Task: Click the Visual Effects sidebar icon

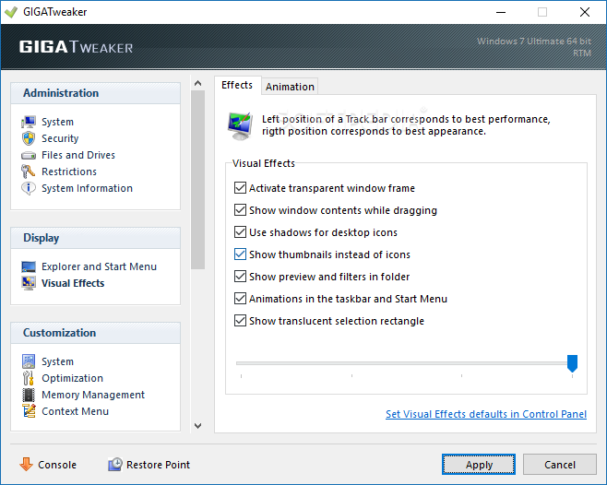Action: pos(29,283)
